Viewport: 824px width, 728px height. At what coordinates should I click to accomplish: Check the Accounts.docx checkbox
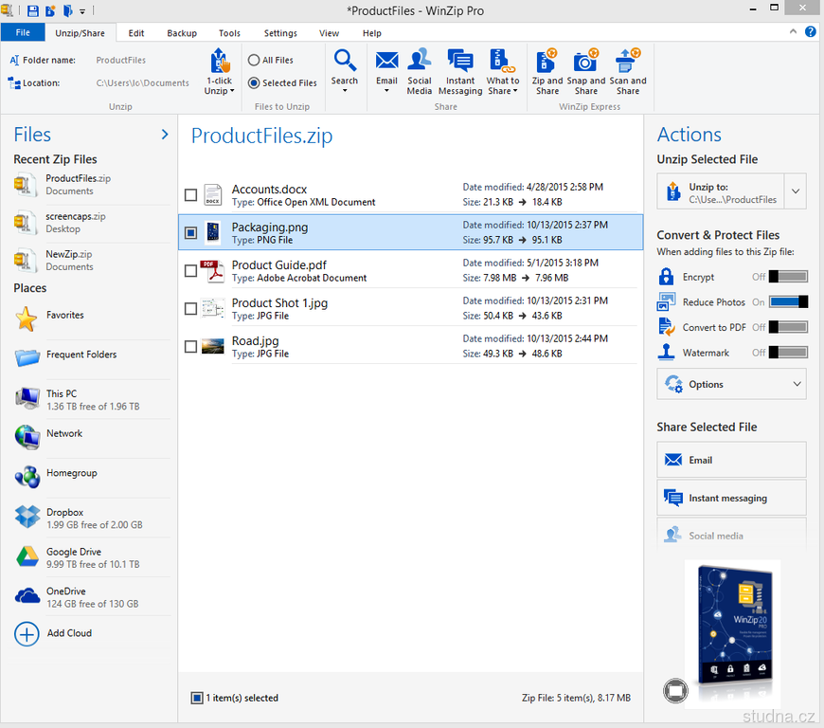pos(190,195)
